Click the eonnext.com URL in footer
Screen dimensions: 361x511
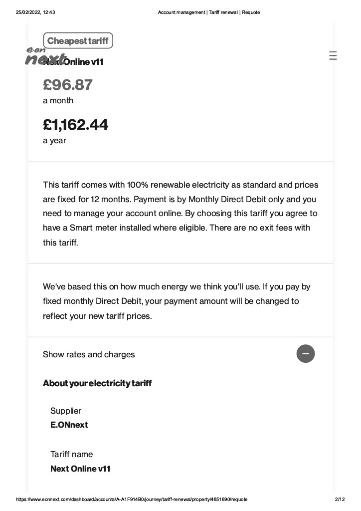tap(132, 499)
